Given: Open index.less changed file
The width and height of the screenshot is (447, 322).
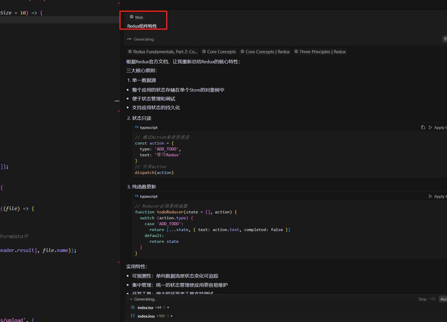Looking at the screenshot, I should [x=146, y=316].
